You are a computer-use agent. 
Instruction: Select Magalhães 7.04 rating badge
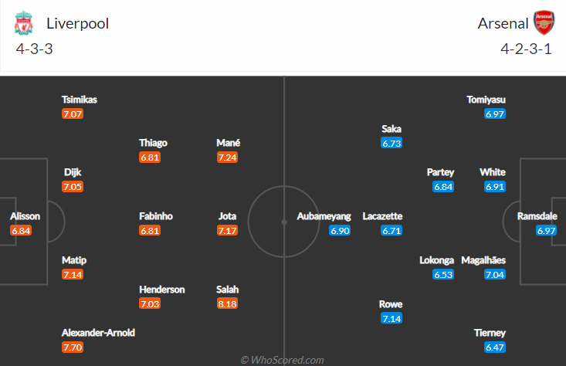[x=493, y=274]
